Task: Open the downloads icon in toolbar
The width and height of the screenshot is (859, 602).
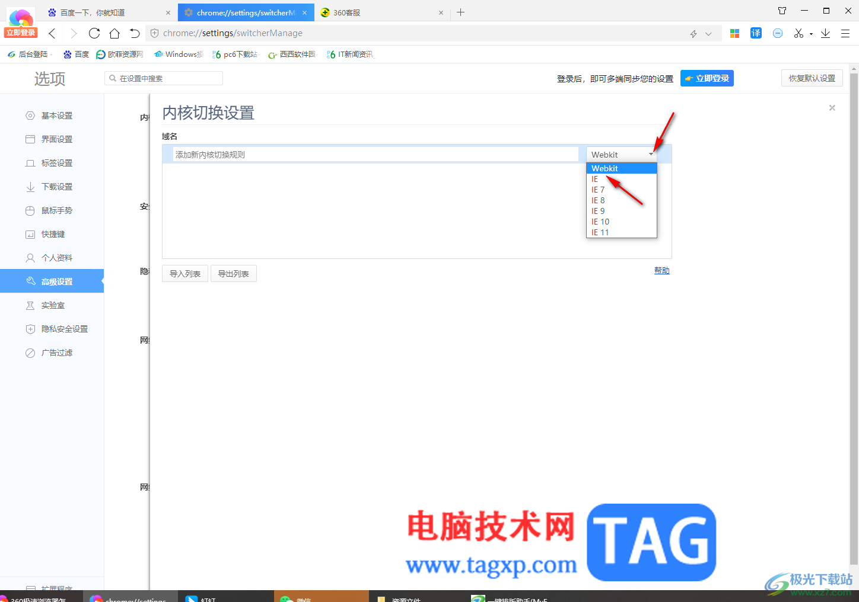Action: (825, 33)
